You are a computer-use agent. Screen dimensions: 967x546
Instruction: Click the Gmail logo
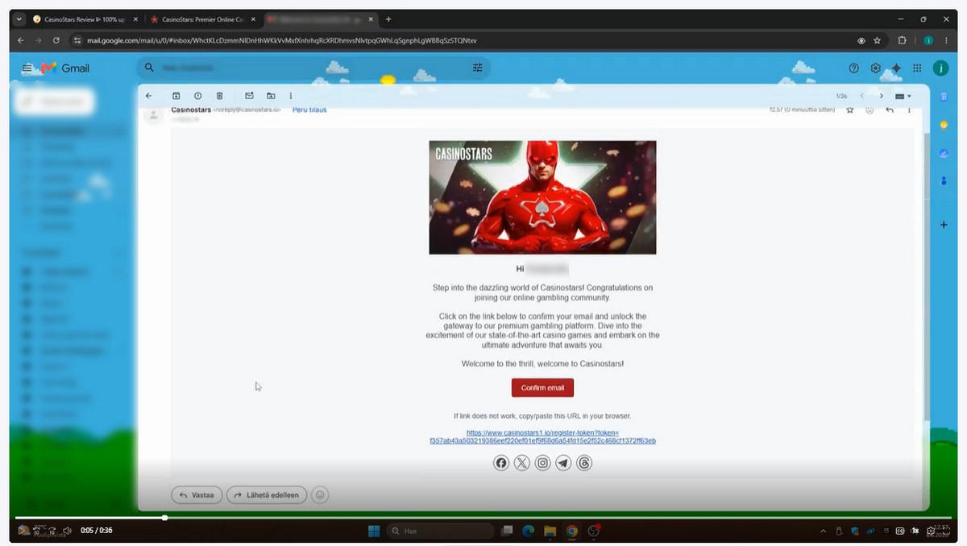click(66, 68)
